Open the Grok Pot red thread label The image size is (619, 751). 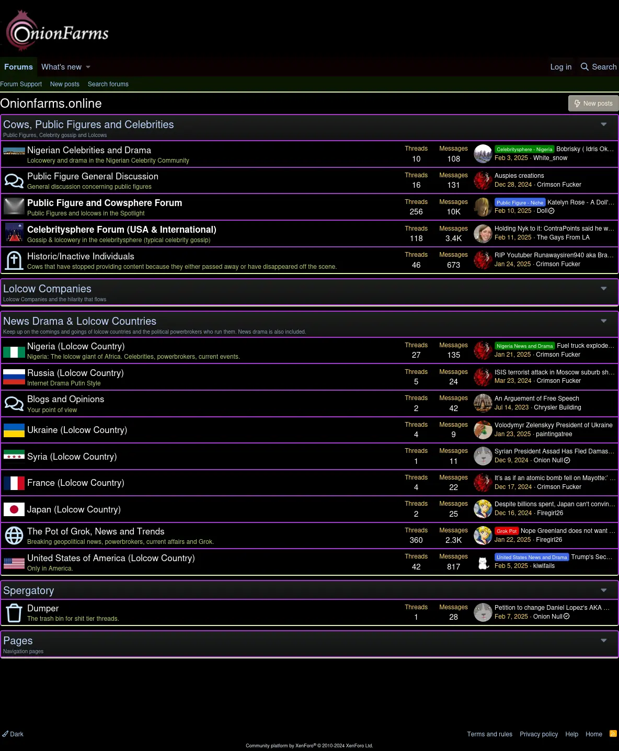pyautogui.click(x=507, y=531)
